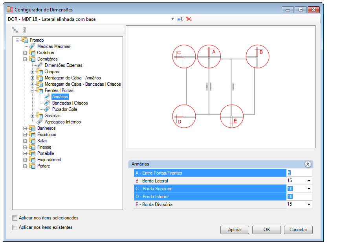Expand the Cozinhas folder

25,53
